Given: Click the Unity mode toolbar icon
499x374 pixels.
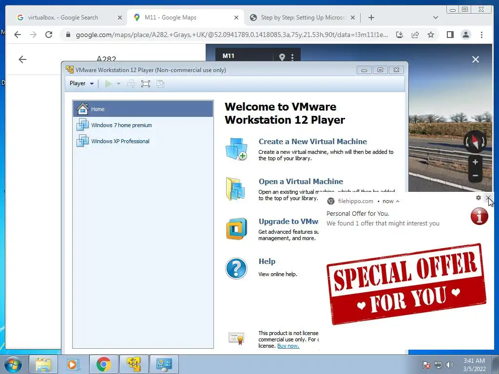Looking at the screenshot, I should pos(160,84).
